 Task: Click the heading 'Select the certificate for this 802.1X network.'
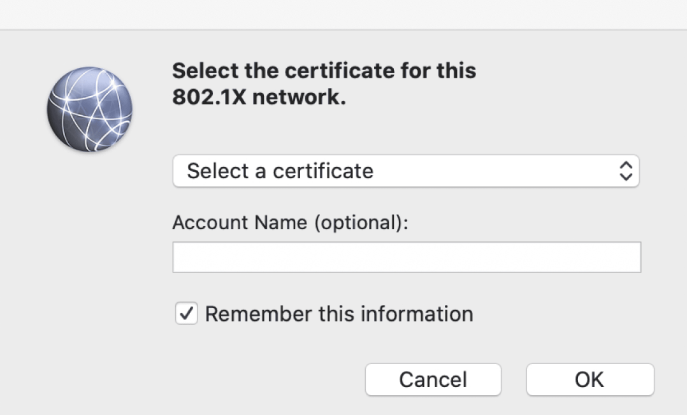(x=324, y=83)
